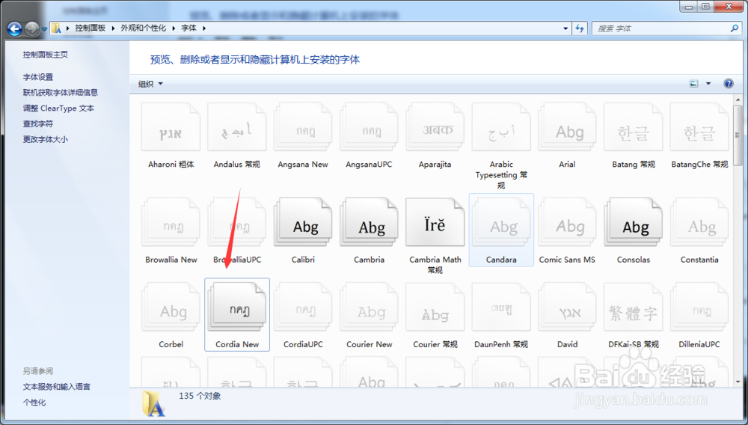Expand the view options dropdown arrow

[x=708, y=84]
